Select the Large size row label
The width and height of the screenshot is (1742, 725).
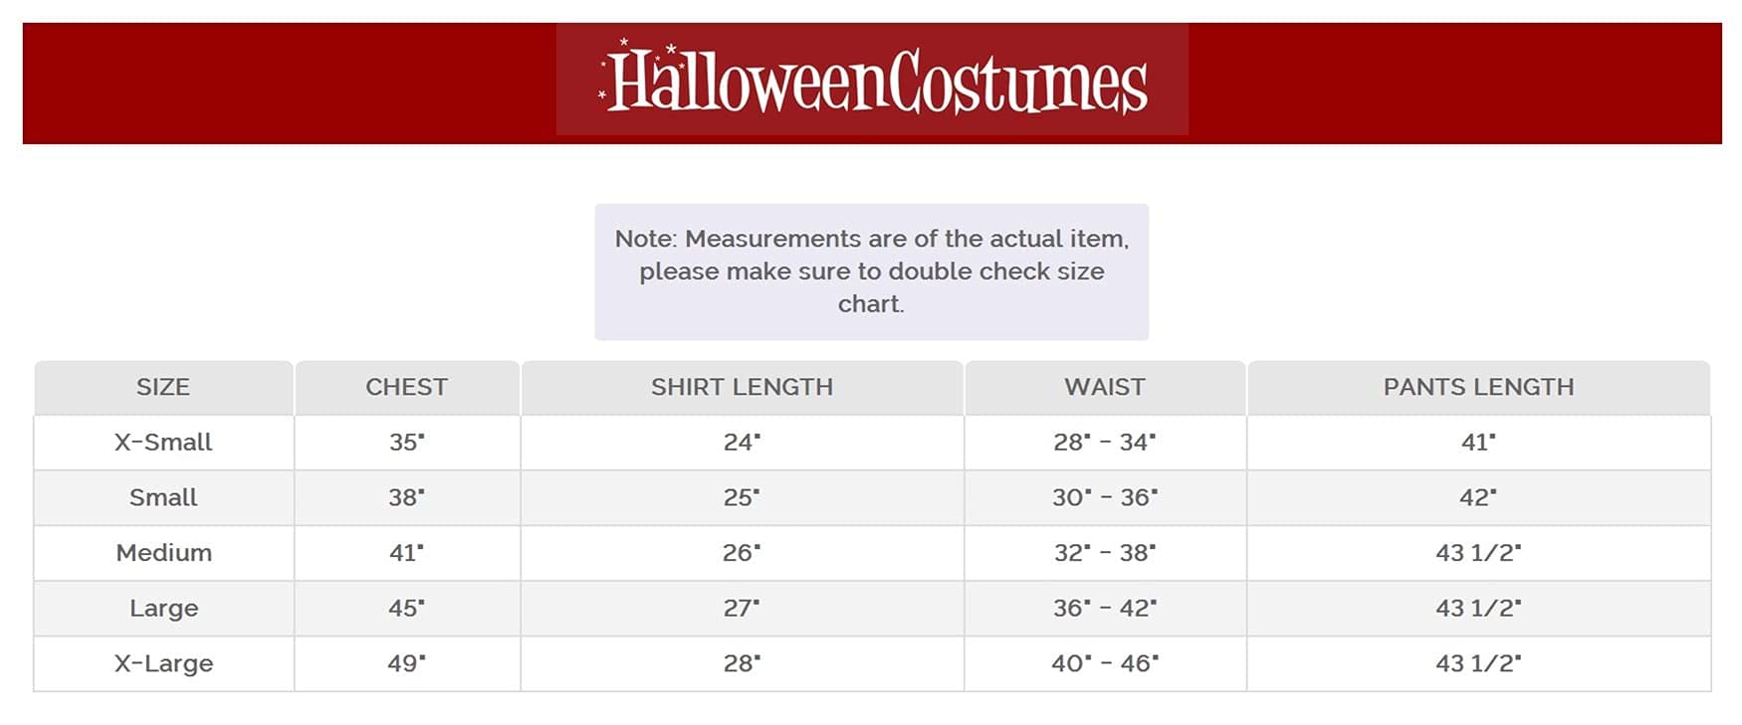click(x=163, y=608)
